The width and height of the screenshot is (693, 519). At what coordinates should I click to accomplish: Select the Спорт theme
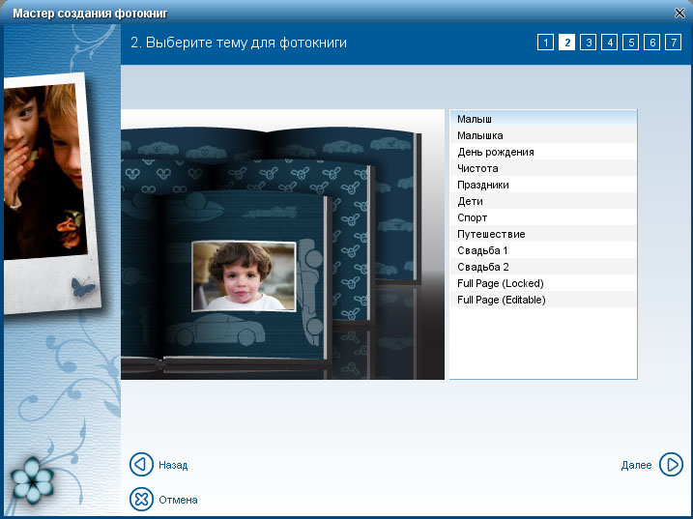543,217
